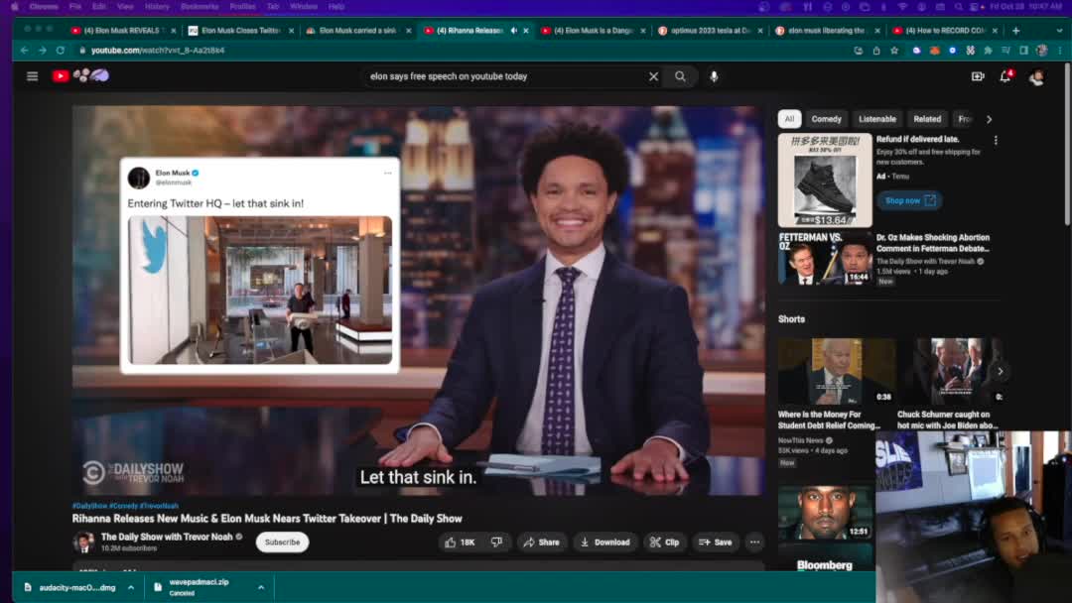The image size is (1072, 603).
Task: Open more actions under the video
Action: point(754,543)
